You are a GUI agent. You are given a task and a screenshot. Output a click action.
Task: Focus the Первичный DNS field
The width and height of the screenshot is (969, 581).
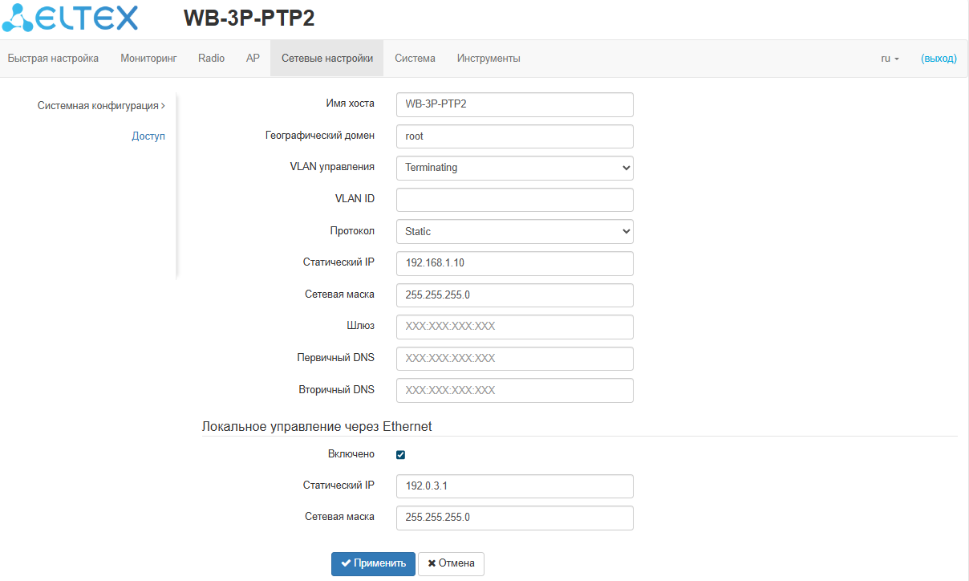click(514, 359)
